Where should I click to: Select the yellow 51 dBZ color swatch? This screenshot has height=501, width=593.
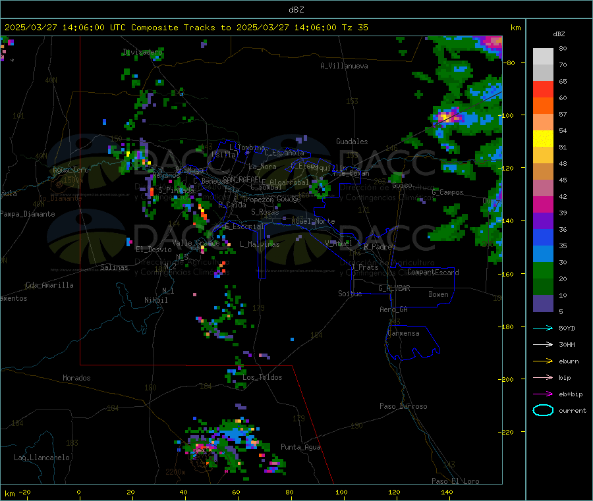[543, 139]
